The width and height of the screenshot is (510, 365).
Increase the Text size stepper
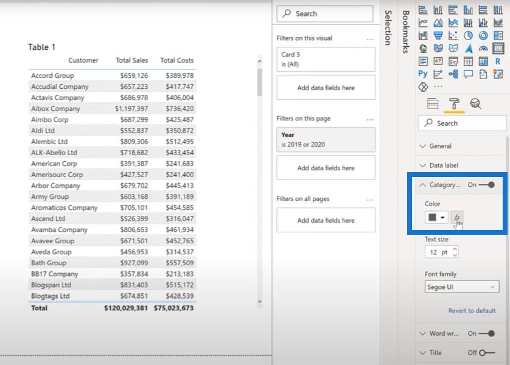tap(455, 249)
